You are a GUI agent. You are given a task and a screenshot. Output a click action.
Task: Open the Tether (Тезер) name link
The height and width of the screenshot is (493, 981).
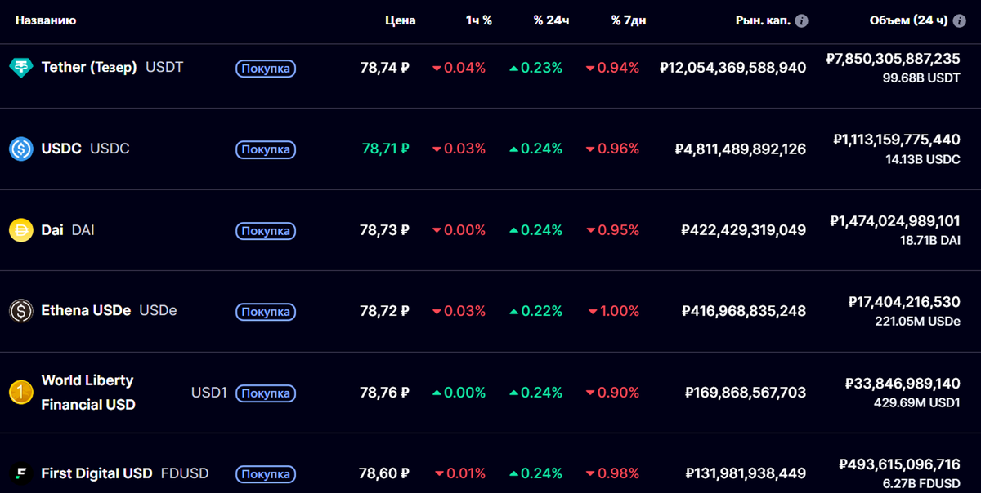89,68
